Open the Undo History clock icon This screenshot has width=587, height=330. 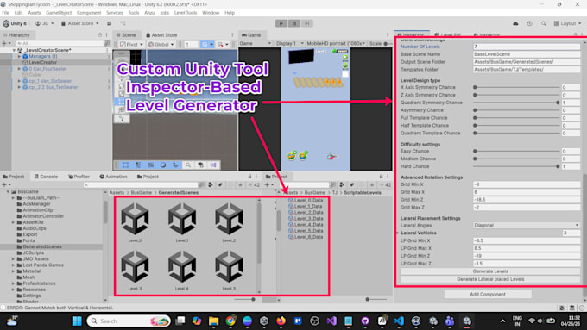(529, 23)
